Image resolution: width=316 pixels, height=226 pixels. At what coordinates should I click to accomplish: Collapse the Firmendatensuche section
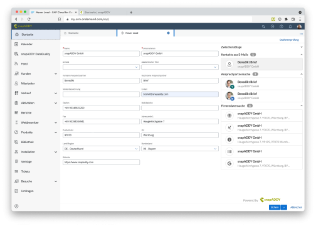(302, 105)
